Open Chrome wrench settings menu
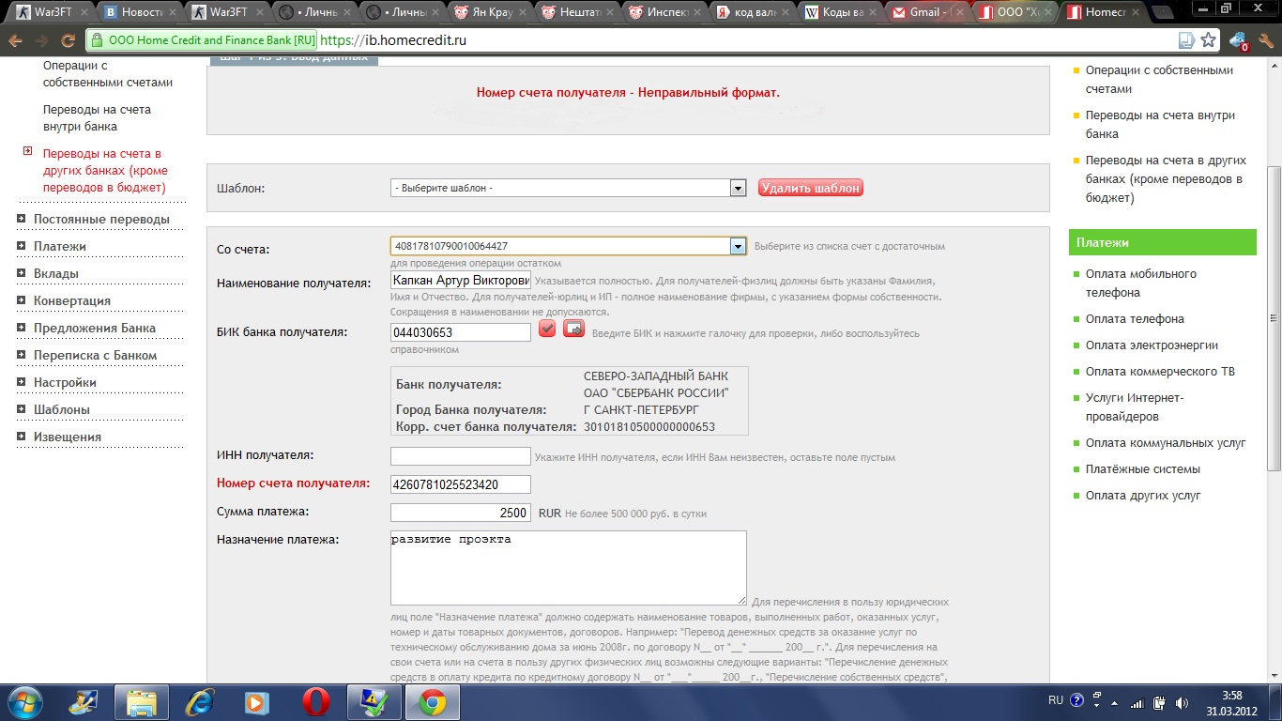 pos(1264,40)
